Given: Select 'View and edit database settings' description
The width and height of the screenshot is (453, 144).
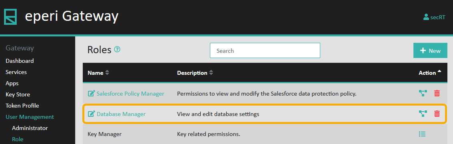Looking at the screenshot, I should [x=218, y=114].
